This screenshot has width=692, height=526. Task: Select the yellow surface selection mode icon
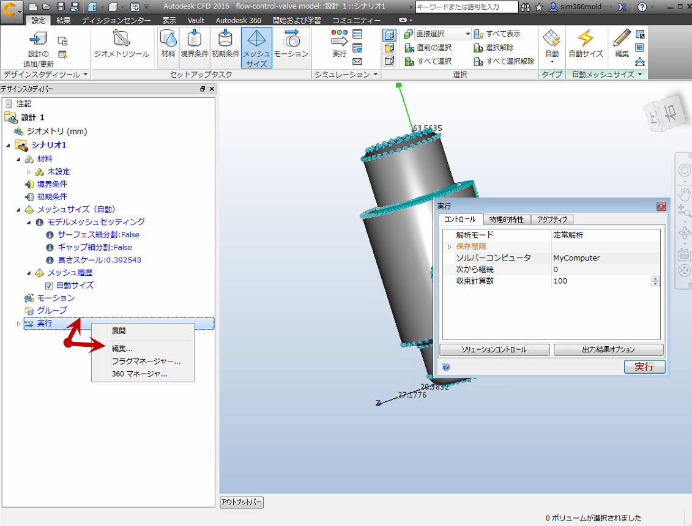(x=389, y=48)
